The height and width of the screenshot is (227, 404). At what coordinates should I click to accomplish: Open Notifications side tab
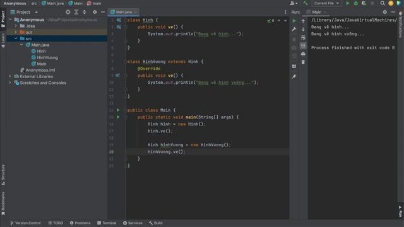click(x=401, y=25)
